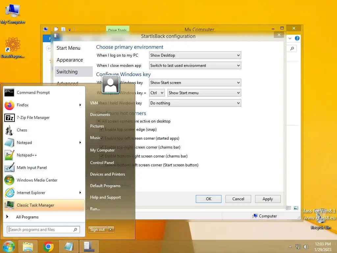
Task: Click the Start orb button
Action: pyautogui.click(x=9, y=246)
